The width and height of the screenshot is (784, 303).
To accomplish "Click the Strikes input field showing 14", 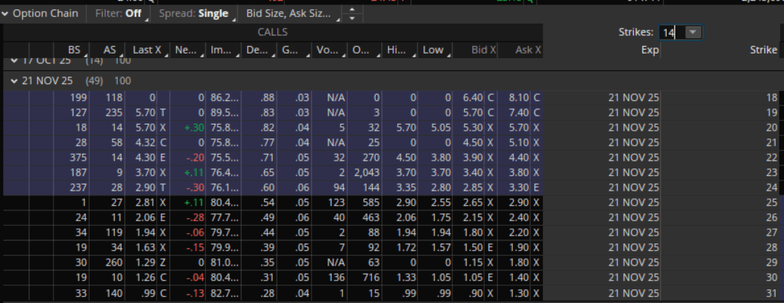I will [x=671, y=32].
